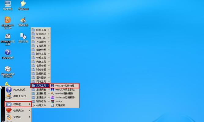Screen dimensions: 204x122
Task: Click the folder icon beside 系统维护
Action: tap(33, 98)
